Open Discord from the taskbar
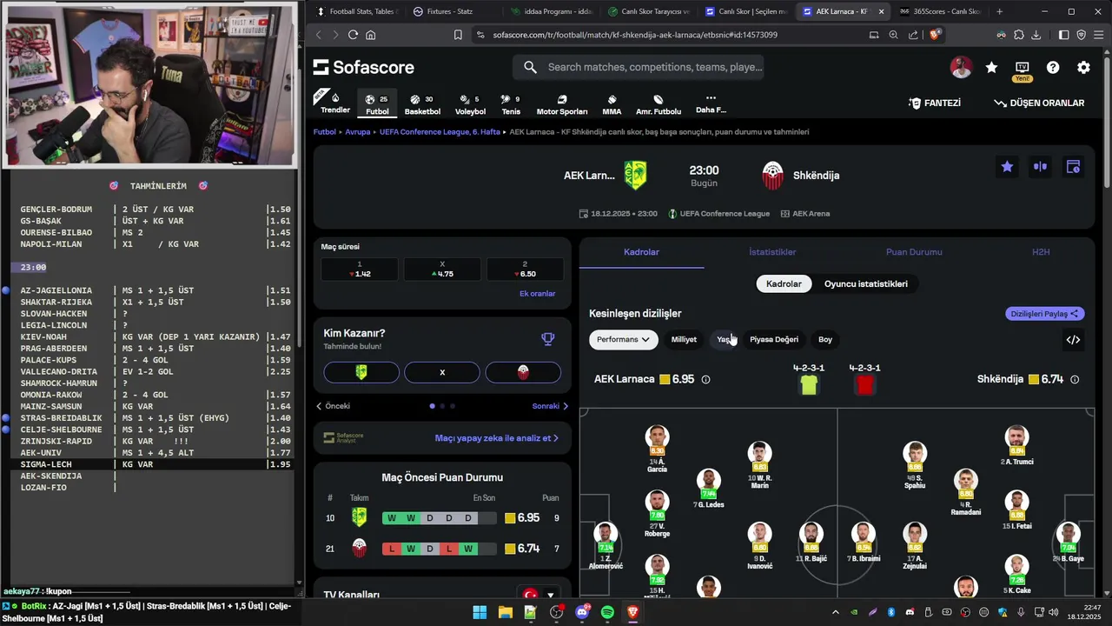This screenshot has width=1112, height=626. tap(581, 613)
